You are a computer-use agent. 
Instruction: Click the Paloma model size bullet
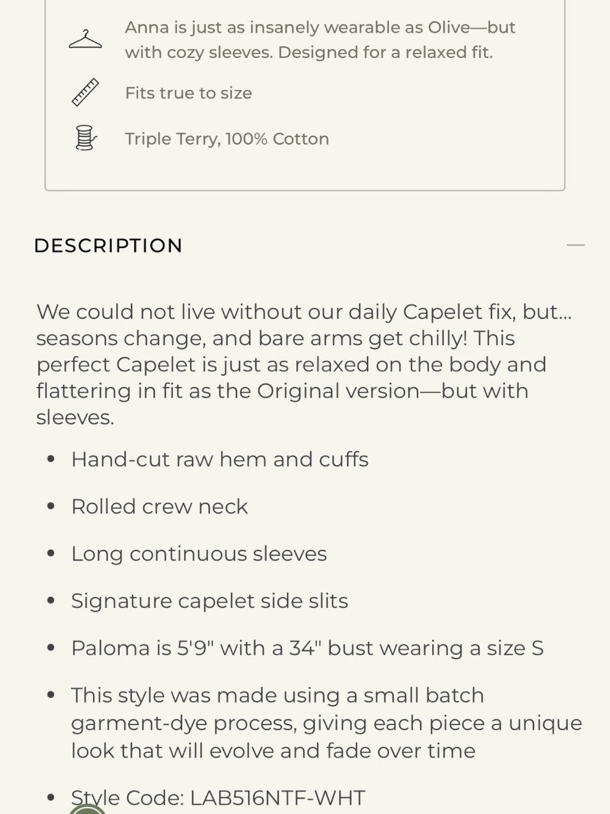point(307,648)
